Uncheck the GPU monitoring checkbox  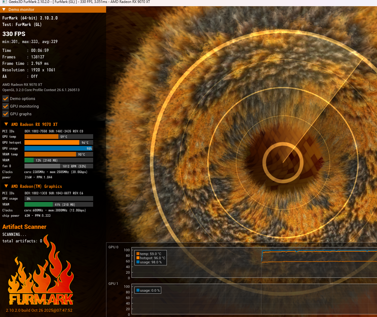[x=6, y=106]
